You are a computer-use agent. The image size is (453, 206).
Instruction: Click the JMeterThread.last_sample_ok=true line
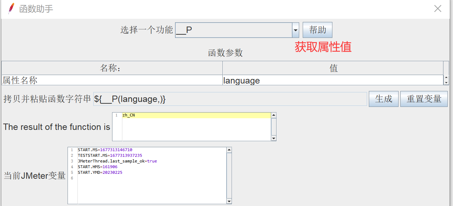pyautogui.click(x=117, y=161)
